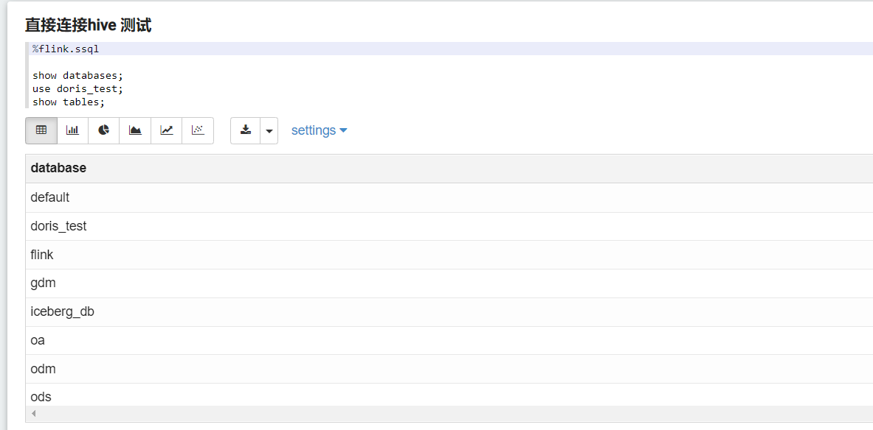Click the %flink.ssql interpreter line
Screen dimensions: 873x430
click(452, 49)
